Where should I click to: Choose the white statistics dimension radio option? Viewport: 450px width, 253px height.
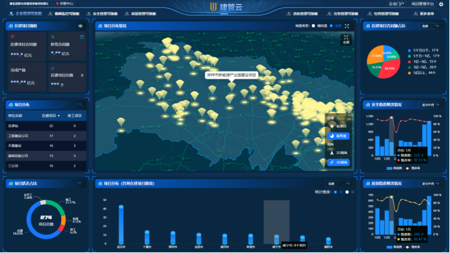click(x=347, y=192)
